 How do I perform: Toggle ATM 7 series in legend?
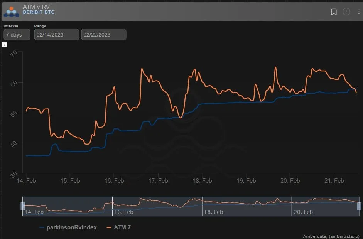pos(118,227)
